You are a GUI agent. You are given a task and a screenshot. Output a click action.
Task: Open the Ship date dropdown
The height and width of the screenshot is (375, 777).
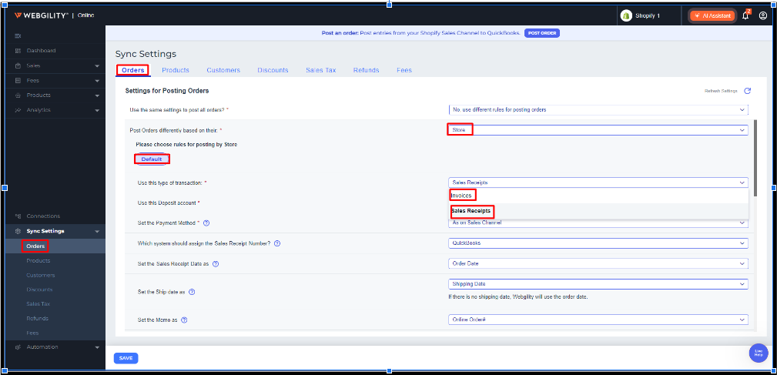[x=598, y=284]
